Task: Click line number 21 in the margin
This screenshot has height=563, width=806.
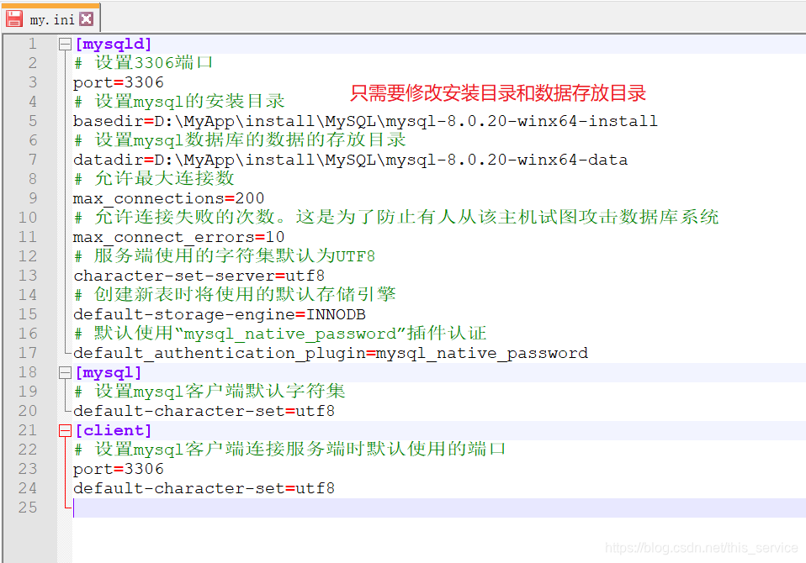Action: point(28,430)
